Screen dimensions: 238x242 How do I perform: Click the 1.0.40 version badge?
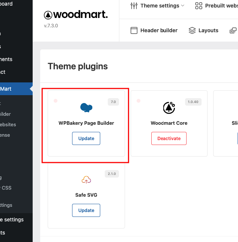[x=193, y=102]
